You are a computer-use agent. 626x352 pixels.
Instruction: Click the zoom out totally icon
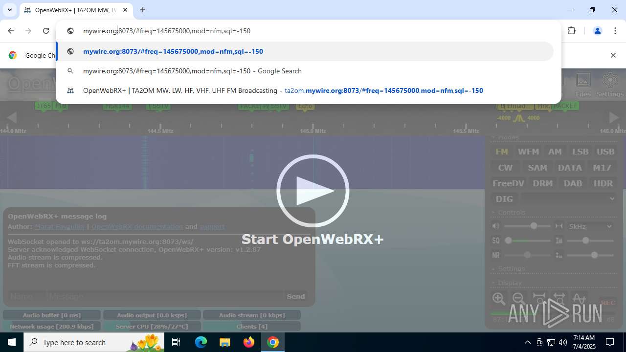559,299
